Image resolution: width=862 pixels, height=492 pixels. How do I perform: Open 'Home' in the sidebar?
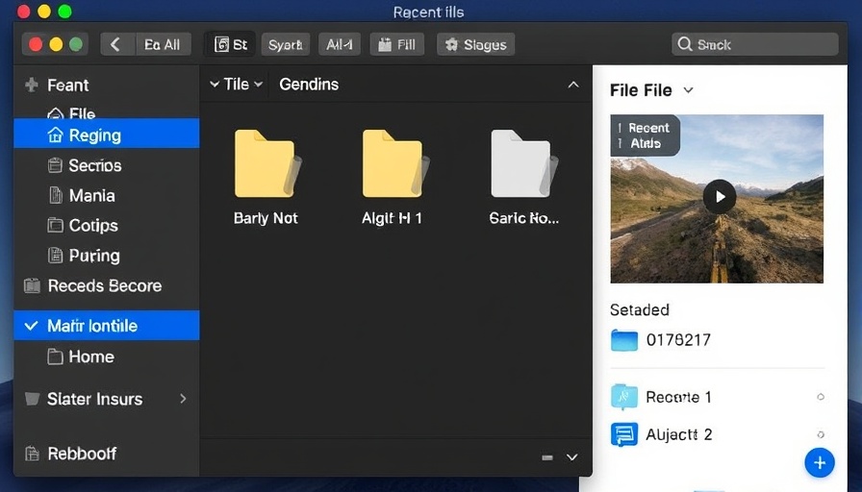tap(107, 357)
